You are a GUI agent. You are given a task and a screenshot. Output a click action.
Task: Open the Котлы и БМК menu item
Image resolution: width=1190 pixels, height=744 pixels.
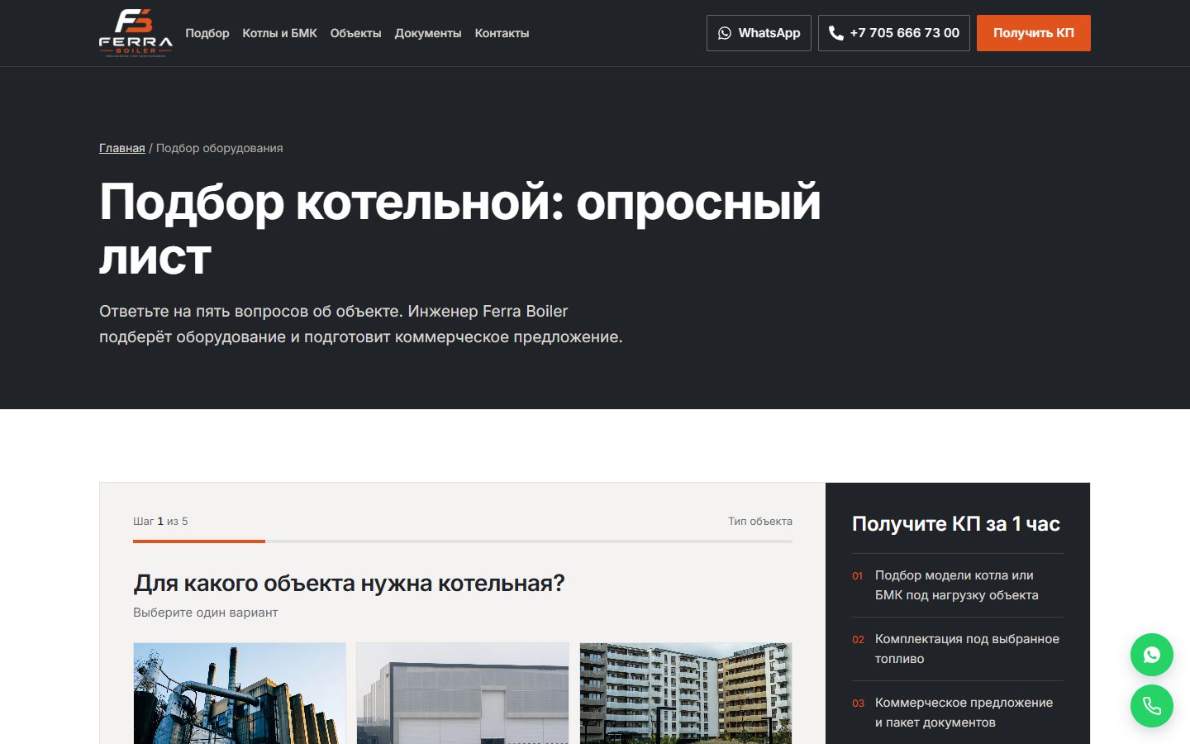pos(279,33)
